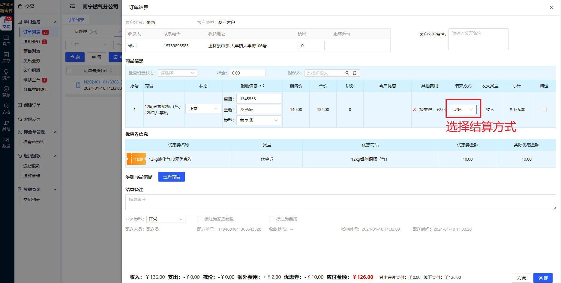The height and width of the screenshot is (283, 561).
Task: Click the guarantor search magnifier icon
Action: point(347,73)
